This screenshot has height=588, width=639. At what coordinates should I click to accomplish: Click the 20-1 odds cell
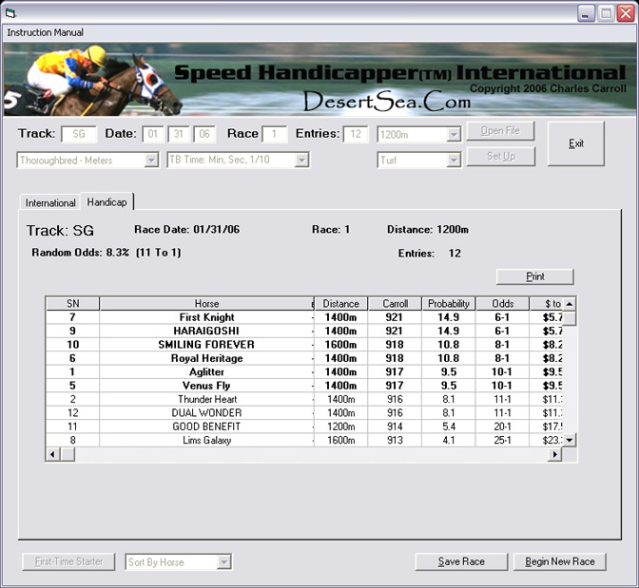[x=502, y=427]
